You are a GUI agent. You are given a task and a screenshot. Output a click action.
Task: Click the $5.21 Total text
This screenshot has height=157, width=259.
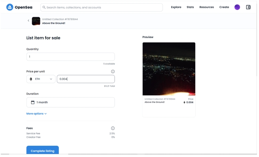109,86
